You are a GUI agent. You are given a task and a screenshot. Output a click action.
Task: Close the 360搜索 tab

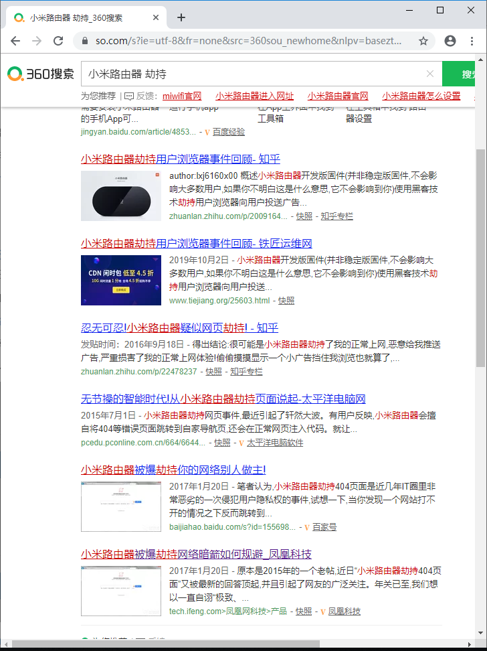point(156,17)
